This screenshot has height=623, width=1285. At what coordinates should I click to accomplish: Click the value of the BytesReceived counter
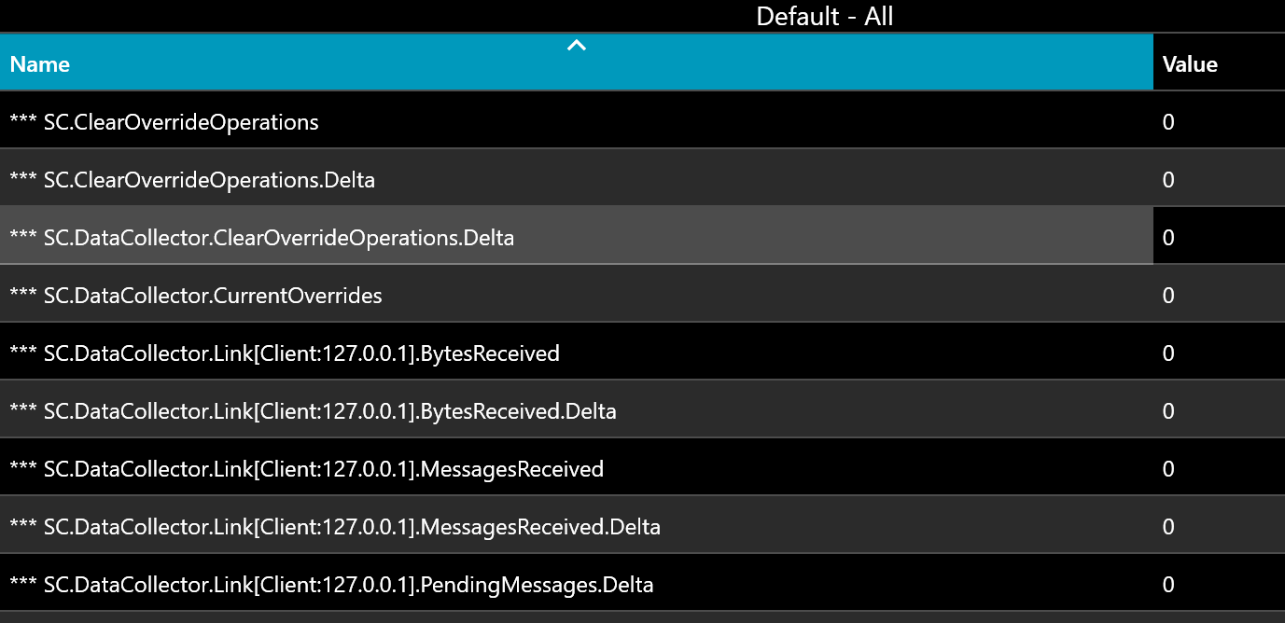tap(1168, 353)
